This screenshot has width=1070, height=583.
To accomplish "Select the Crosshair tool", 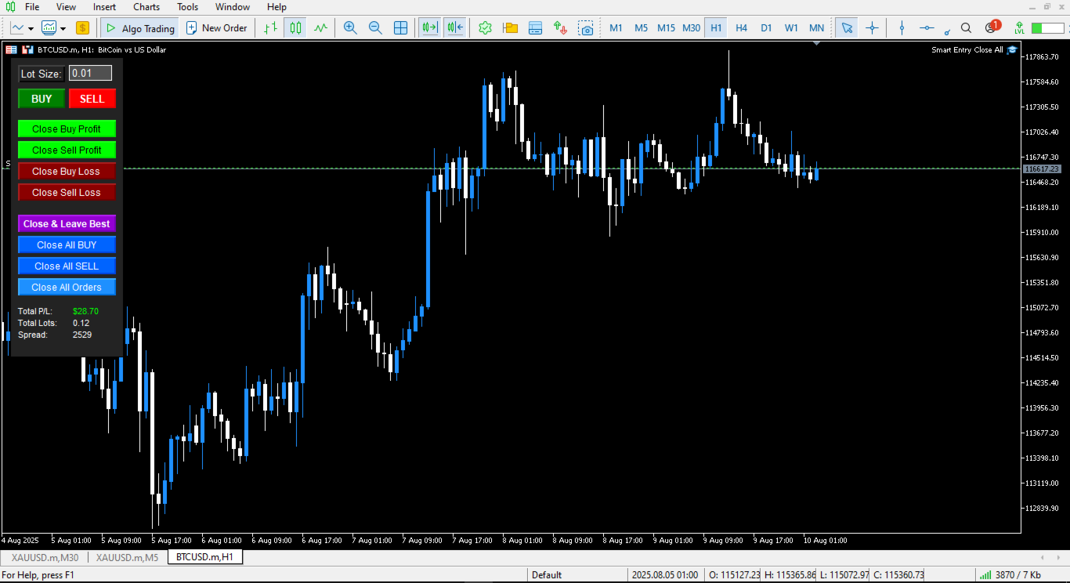I will (x=872, y=27).
